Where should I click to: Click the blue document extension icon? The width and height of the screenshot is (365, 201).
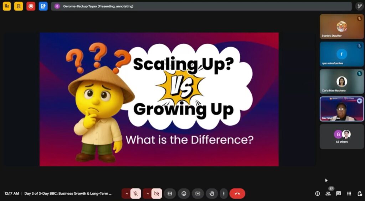[43, 6]
